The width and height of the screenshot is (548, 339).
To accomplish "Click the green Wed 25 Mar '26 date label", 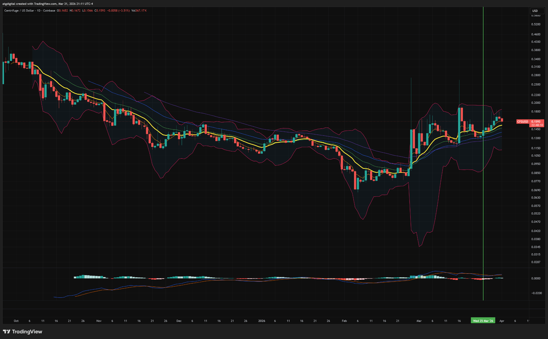I will tap(483, 321).
